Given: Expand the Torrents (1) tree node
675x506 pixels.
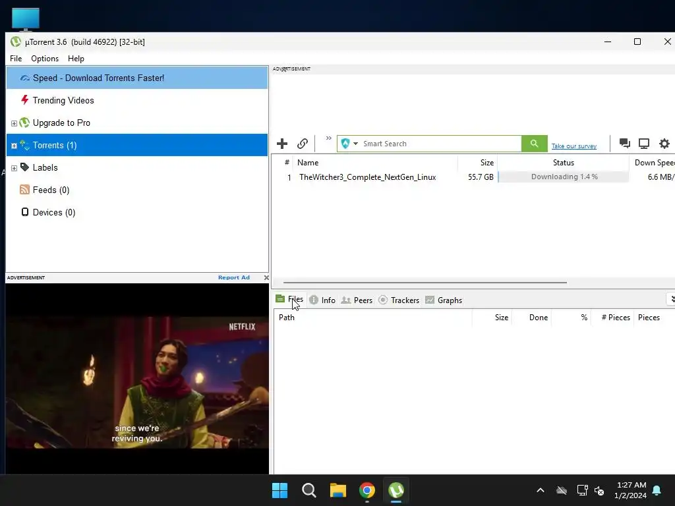Looking at the screenshot, I should pos(14,146).
